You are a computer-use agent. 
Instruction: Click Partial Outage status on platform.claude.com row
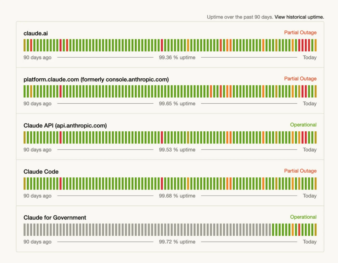300,79
